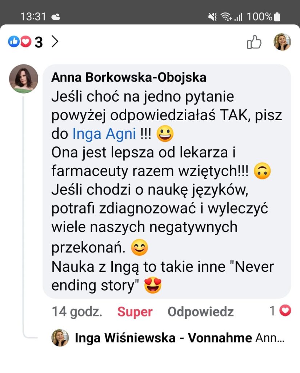Tap the comment text bubble
Viewport: 300px width, 373px height.
[167, 189]
